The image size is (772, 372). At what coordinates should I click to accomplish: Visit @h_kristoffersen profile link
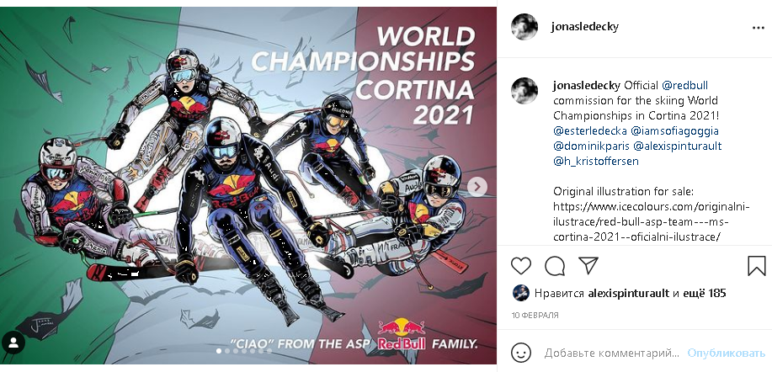(596, 162)
